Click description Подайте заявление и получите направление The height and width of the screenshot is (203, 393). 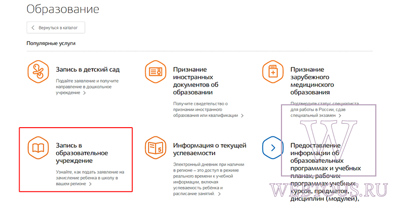pyautogui.click(x=87, y=87)
